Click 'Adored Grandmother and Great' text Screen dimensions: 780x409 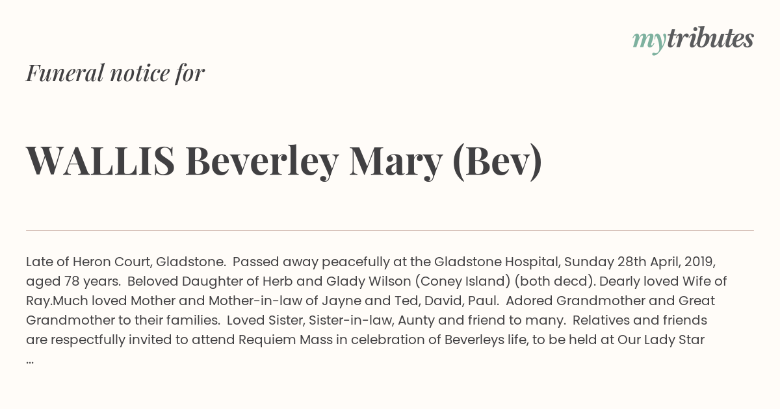coord(610,301)
